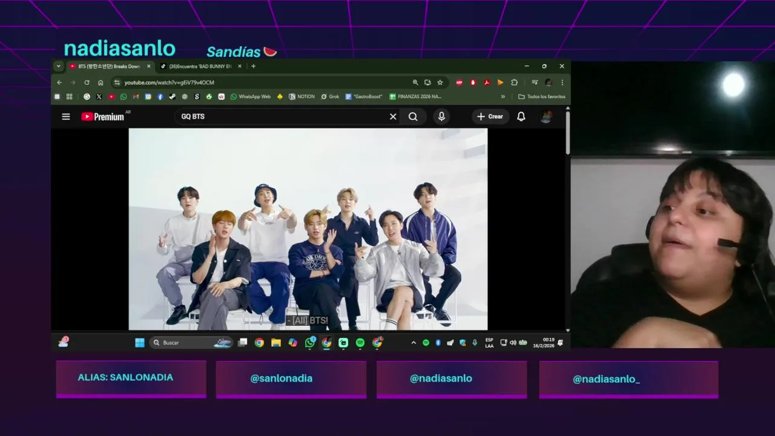Open the ESP LAA language switcher
Image resolution: width=775 pixels, height=436 pixels.
(x=489, y=343)
